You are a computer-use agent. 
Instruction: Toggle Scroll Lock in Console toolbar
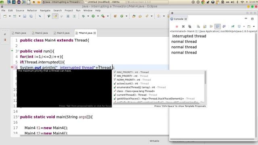(x=205, y=27)
